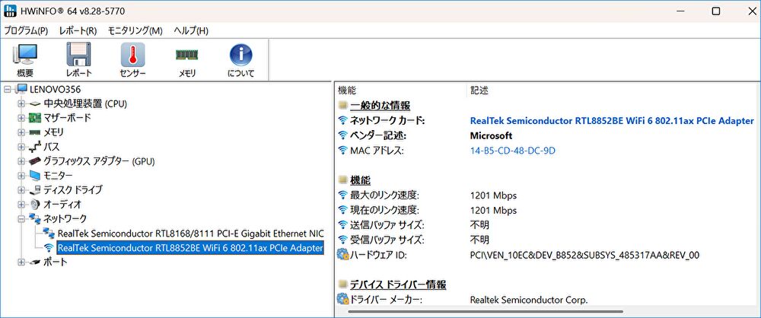Open the モニタリング(M) menu
Viewport: 761px width, 318px height.
point(135,30)
